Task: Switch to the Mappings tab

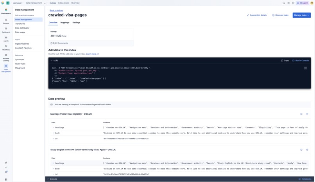Action: (x=65, y=23)
